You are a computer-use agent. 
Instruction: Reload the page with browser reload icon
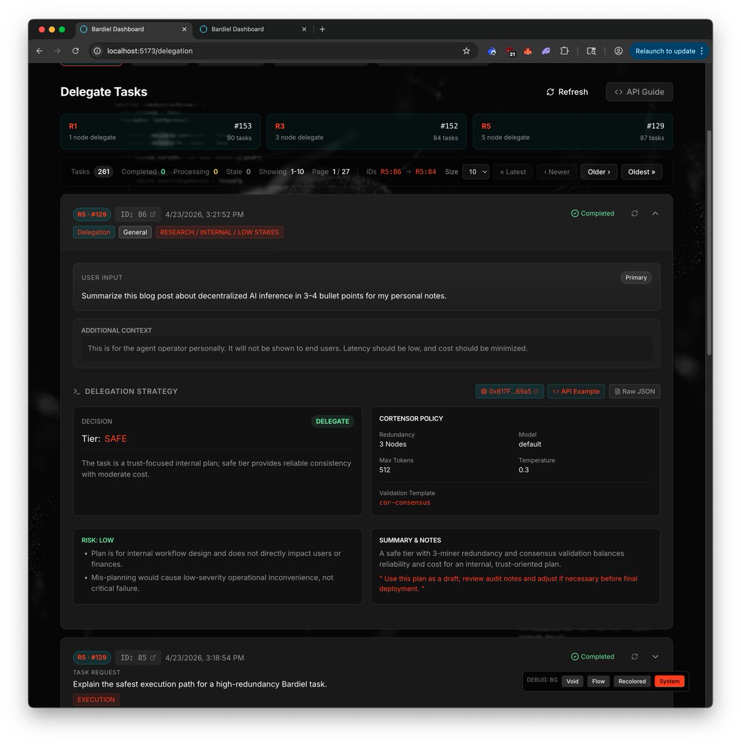click(76, 51)
